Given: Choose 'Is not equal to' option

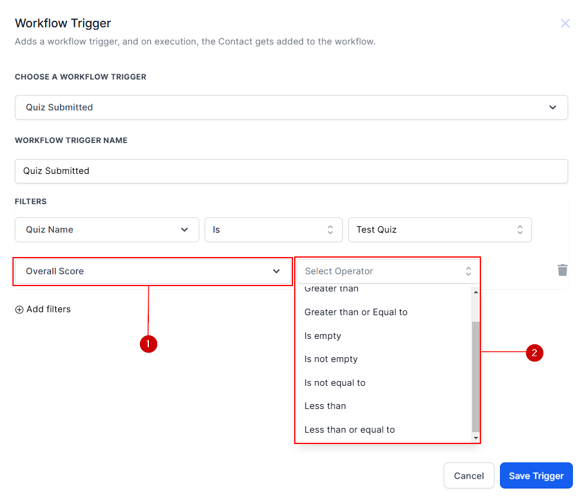Looking at the screenshot, I should pyautogui.click(x=334, y=383).
